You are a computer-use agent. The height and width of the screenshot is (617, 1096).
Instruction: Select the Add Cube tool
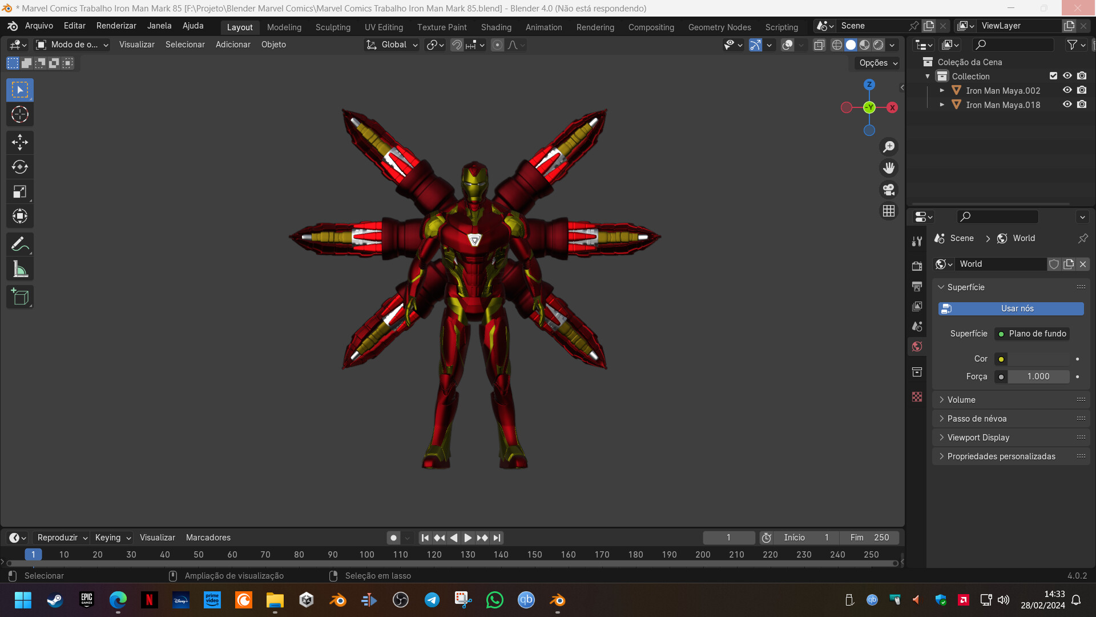20,297
